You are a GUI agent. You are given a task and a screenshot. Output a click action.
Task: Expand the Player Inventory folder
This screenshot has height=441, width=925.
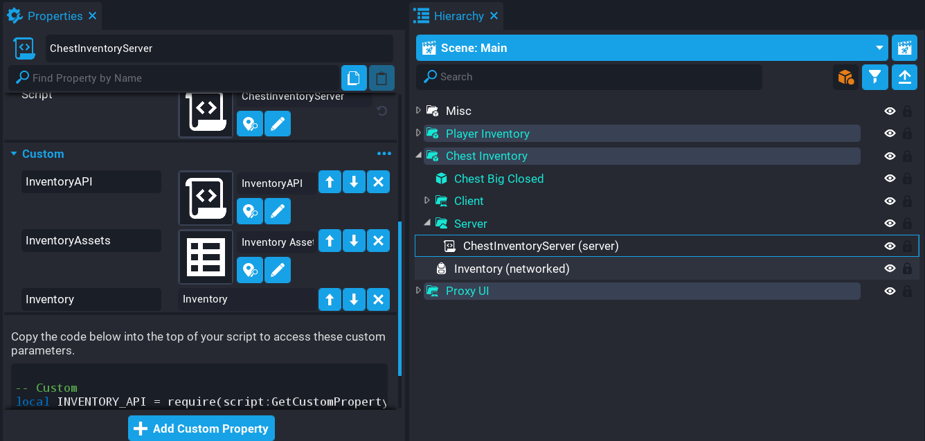coord(418,133)
